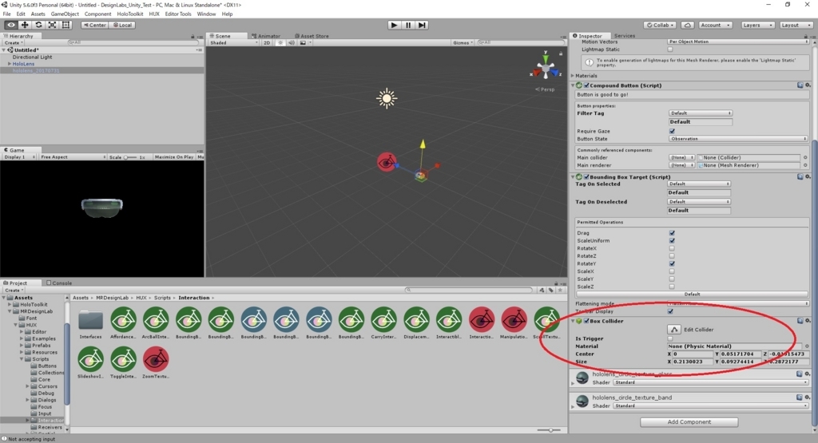Select the Displacem script asset

point(416,323)
